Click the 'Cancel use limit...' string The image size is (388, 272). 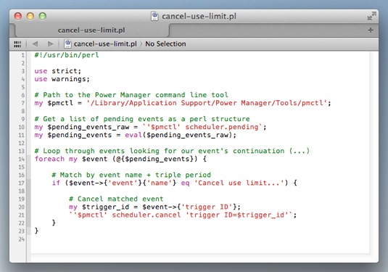pyautogui.click(x=239, y=183)
